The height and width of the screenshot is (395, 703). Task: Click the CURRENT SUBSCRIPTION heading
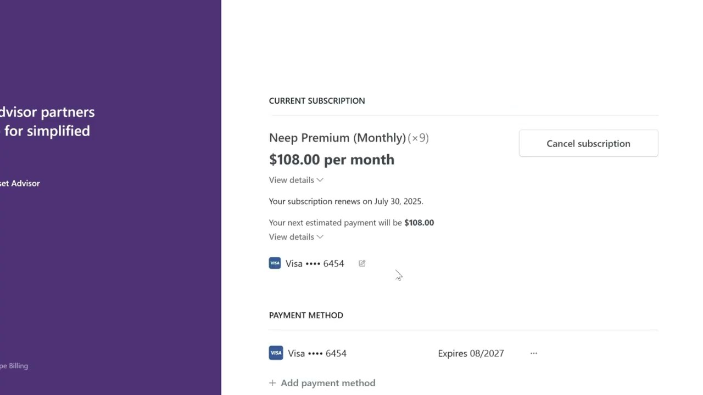[317, 101]
